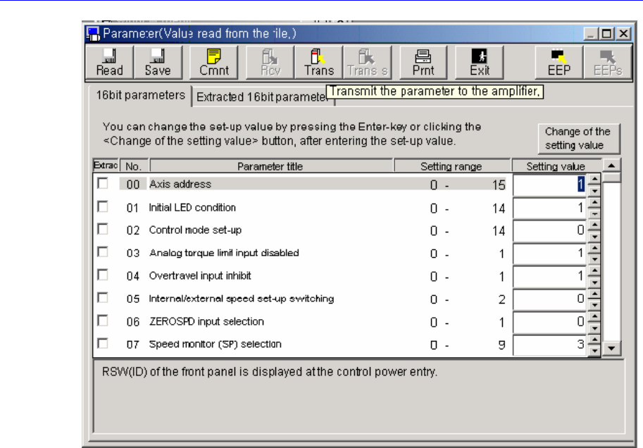
Task: Decrease Overtravel input inhibit value
Action: pos(594,282)
